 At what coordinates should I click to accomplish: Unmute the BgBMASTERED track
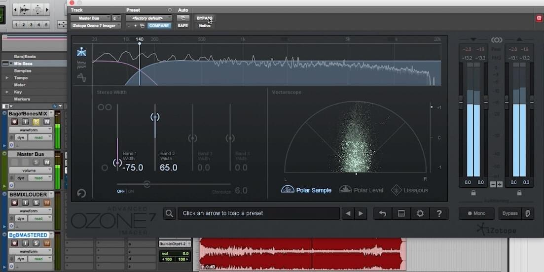[x=47, y=243]
